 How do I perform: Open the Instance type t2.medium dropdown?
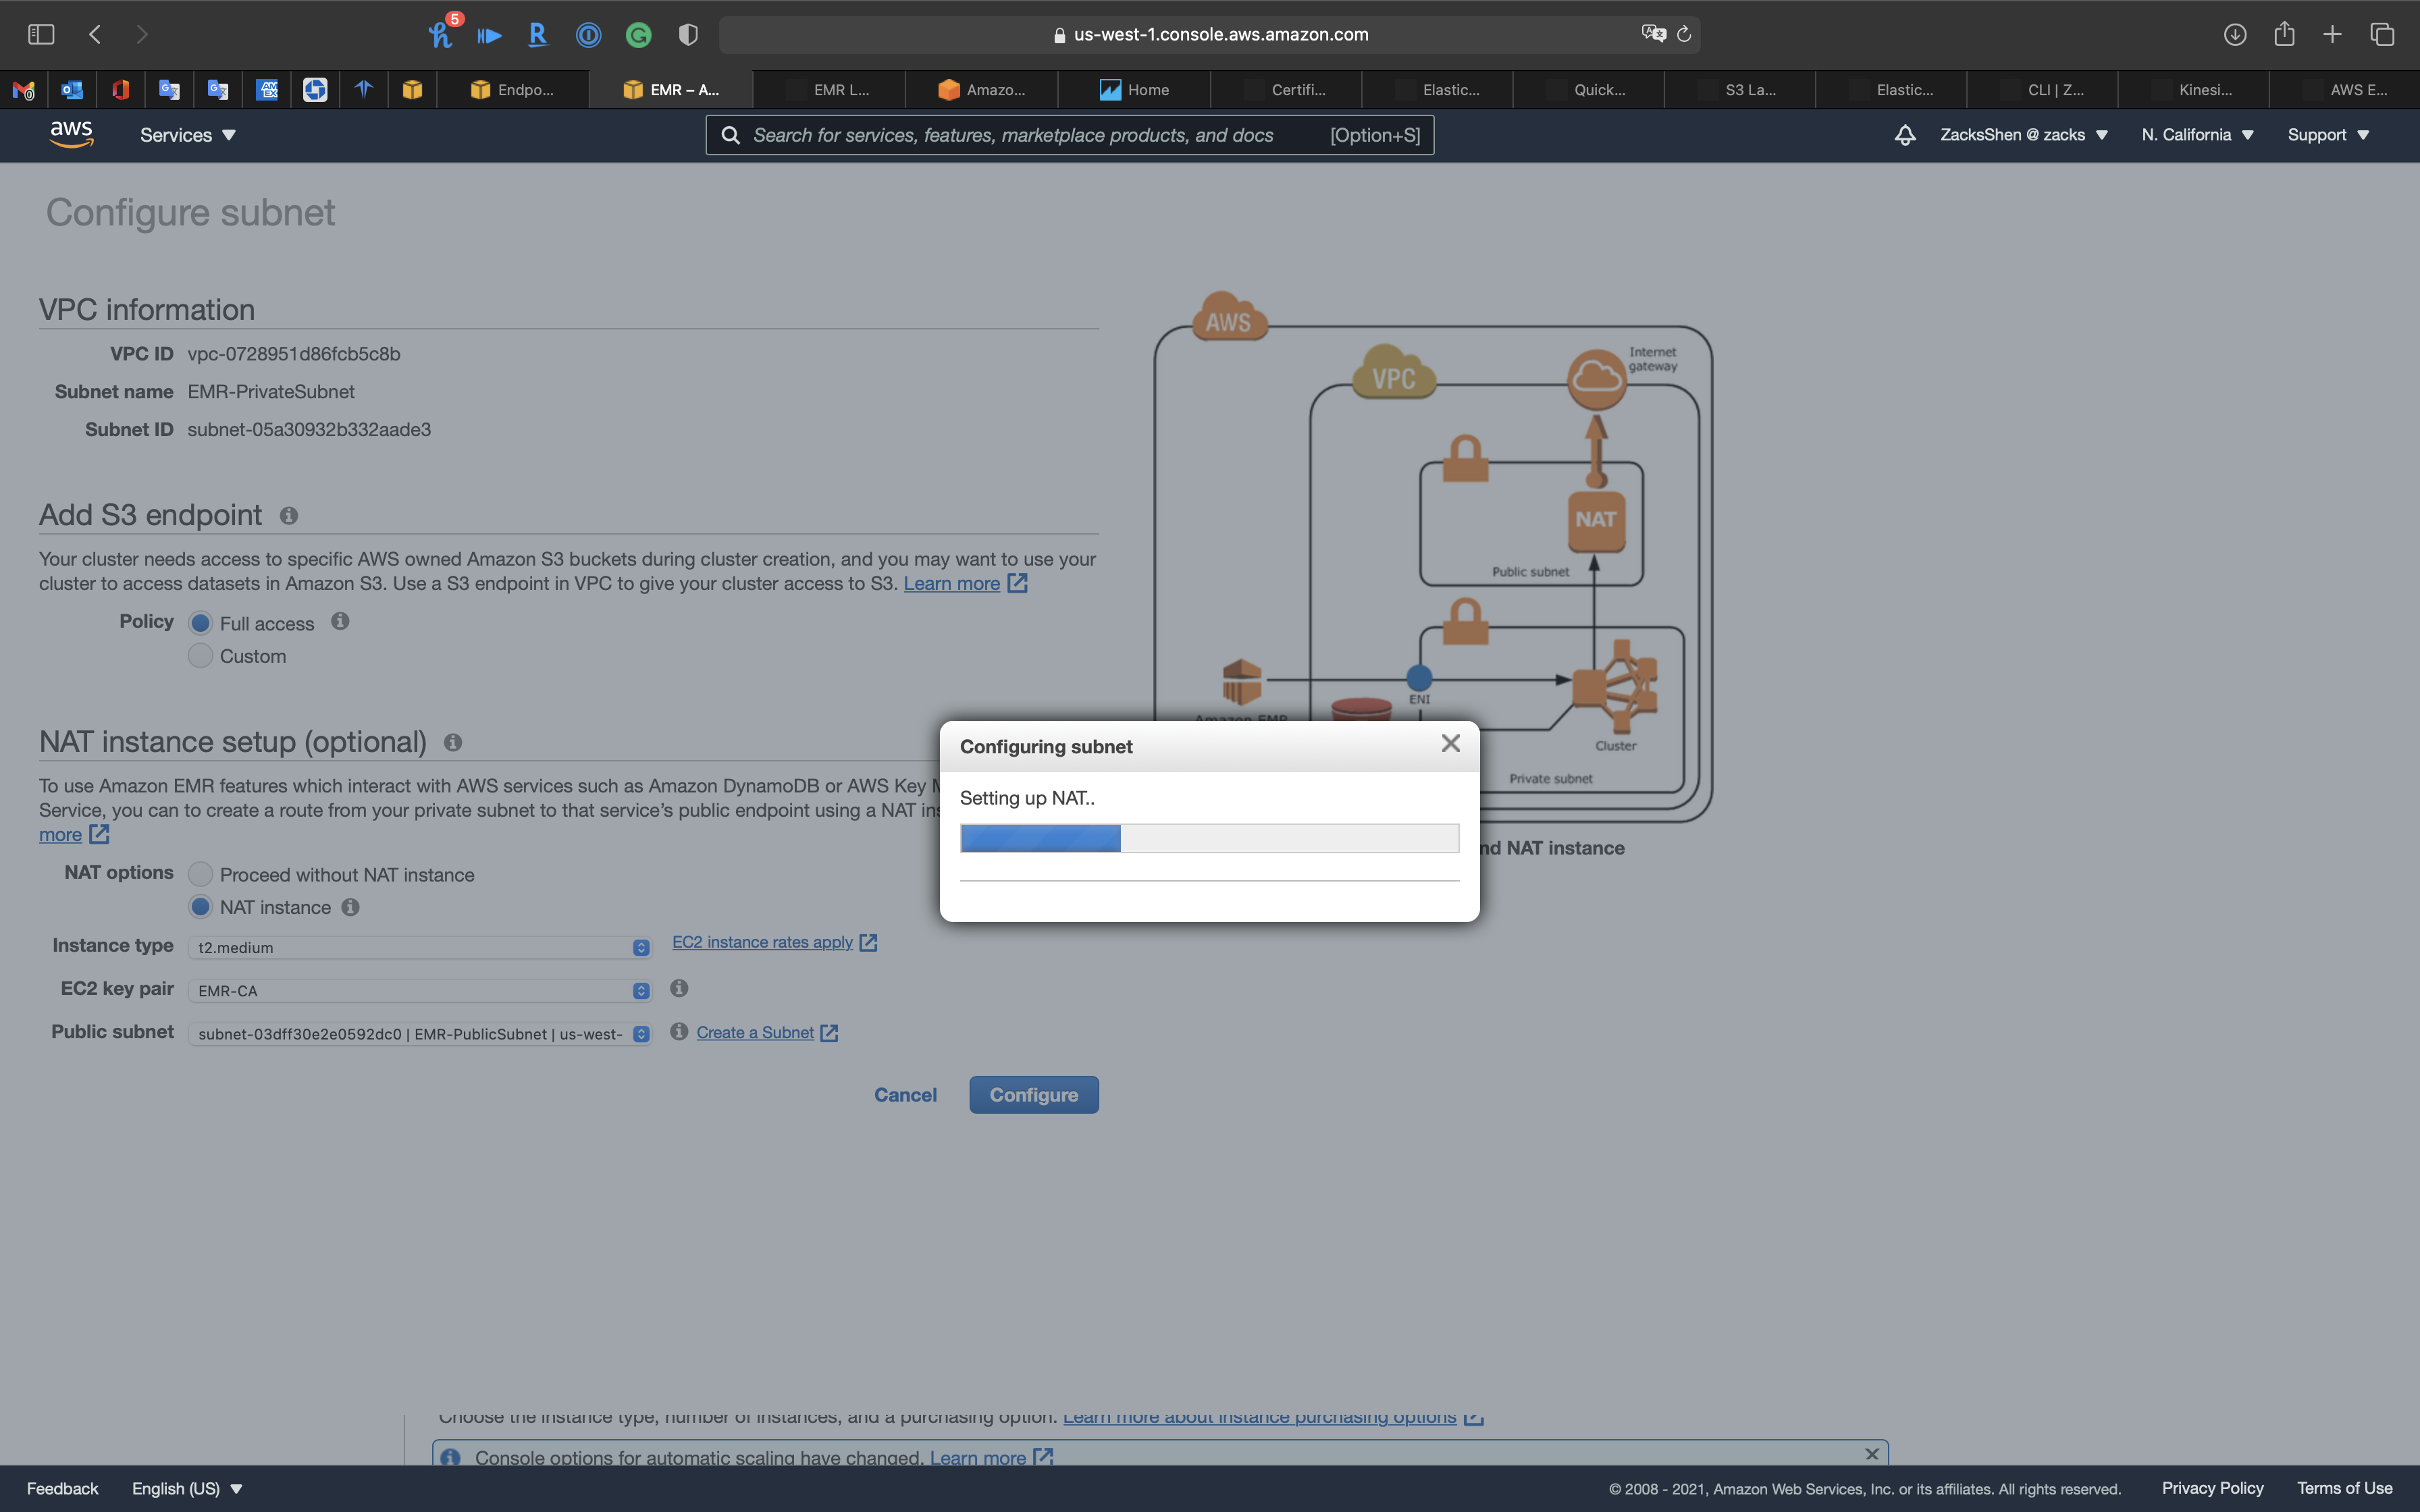pos(420,947)
